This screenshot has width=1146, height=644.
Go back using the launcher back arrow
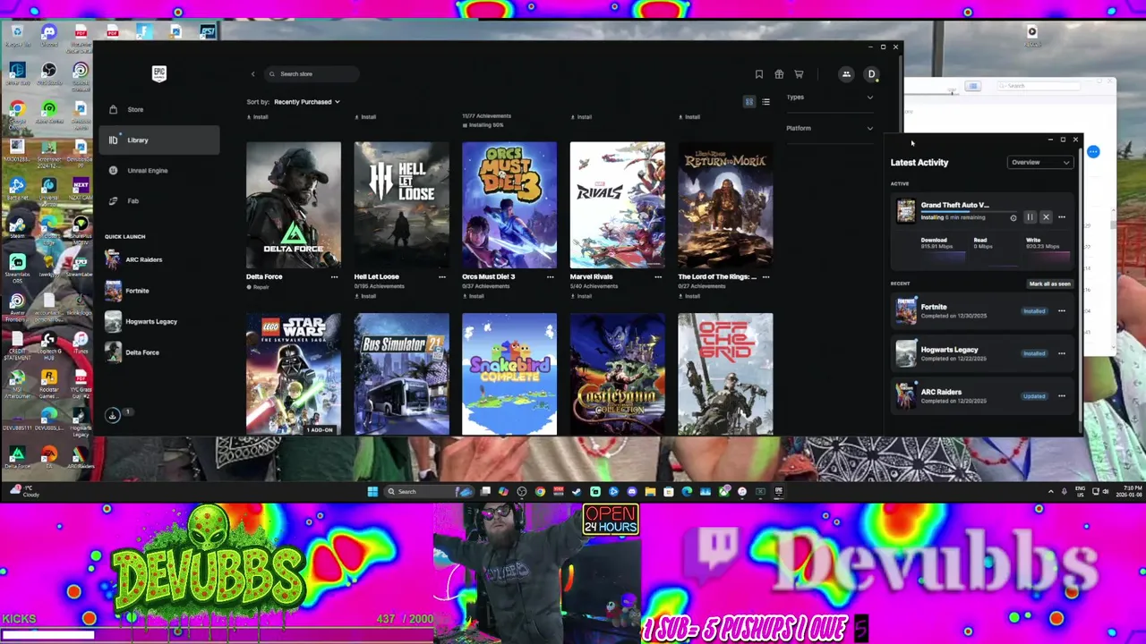[x=252, y=74]
